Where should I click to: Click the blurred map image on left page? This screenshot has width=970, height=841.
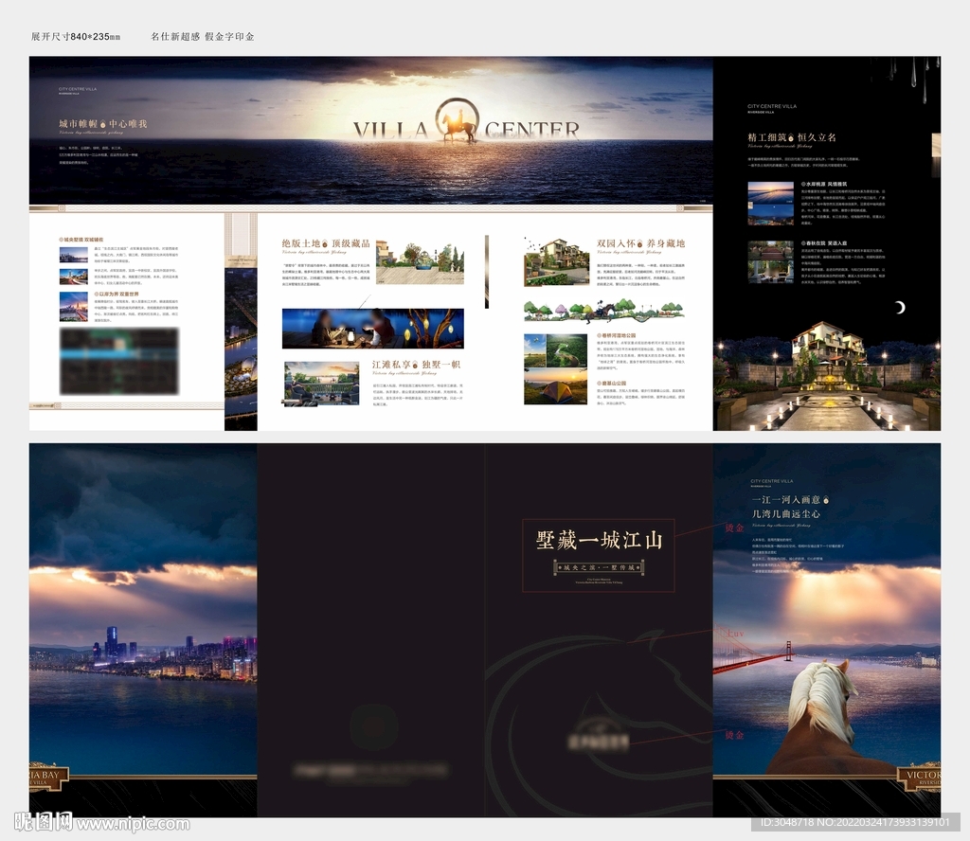click(x=119, y=361)
